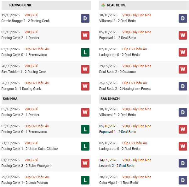Click the Real Betis club logo icon
The image size is (189, 187).
[x=103, y=5]
